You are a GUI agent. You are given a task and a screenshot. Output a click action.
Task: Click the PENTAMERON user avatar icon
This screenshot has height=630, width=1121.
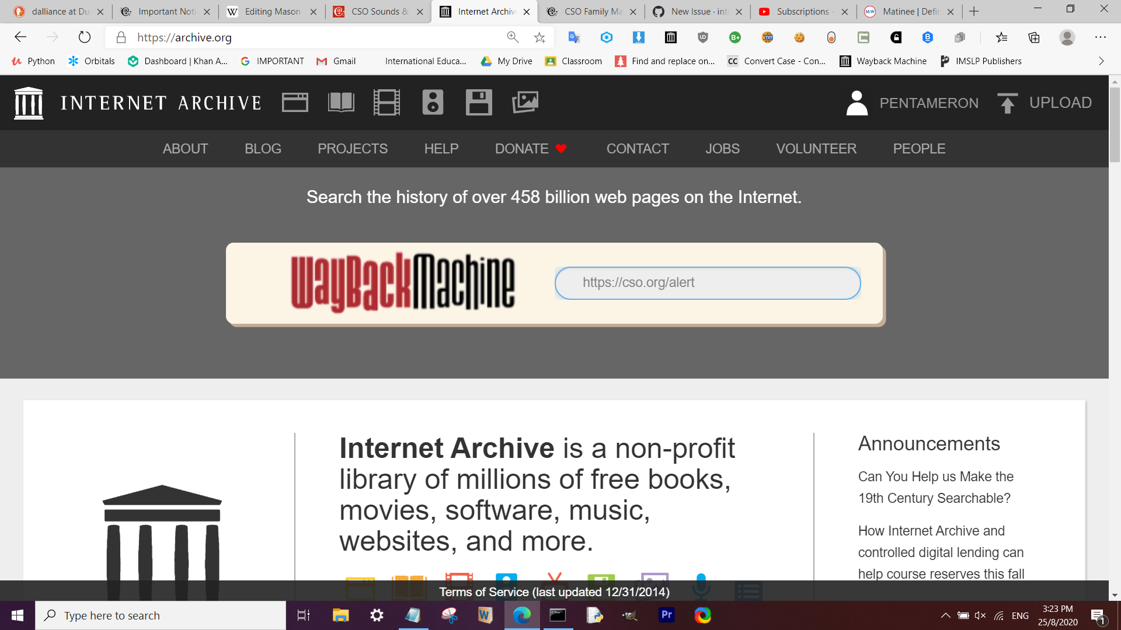pos(857,103)
